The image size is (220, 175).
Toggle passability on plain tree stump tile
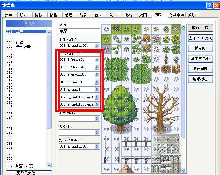[x=146, y=39]
